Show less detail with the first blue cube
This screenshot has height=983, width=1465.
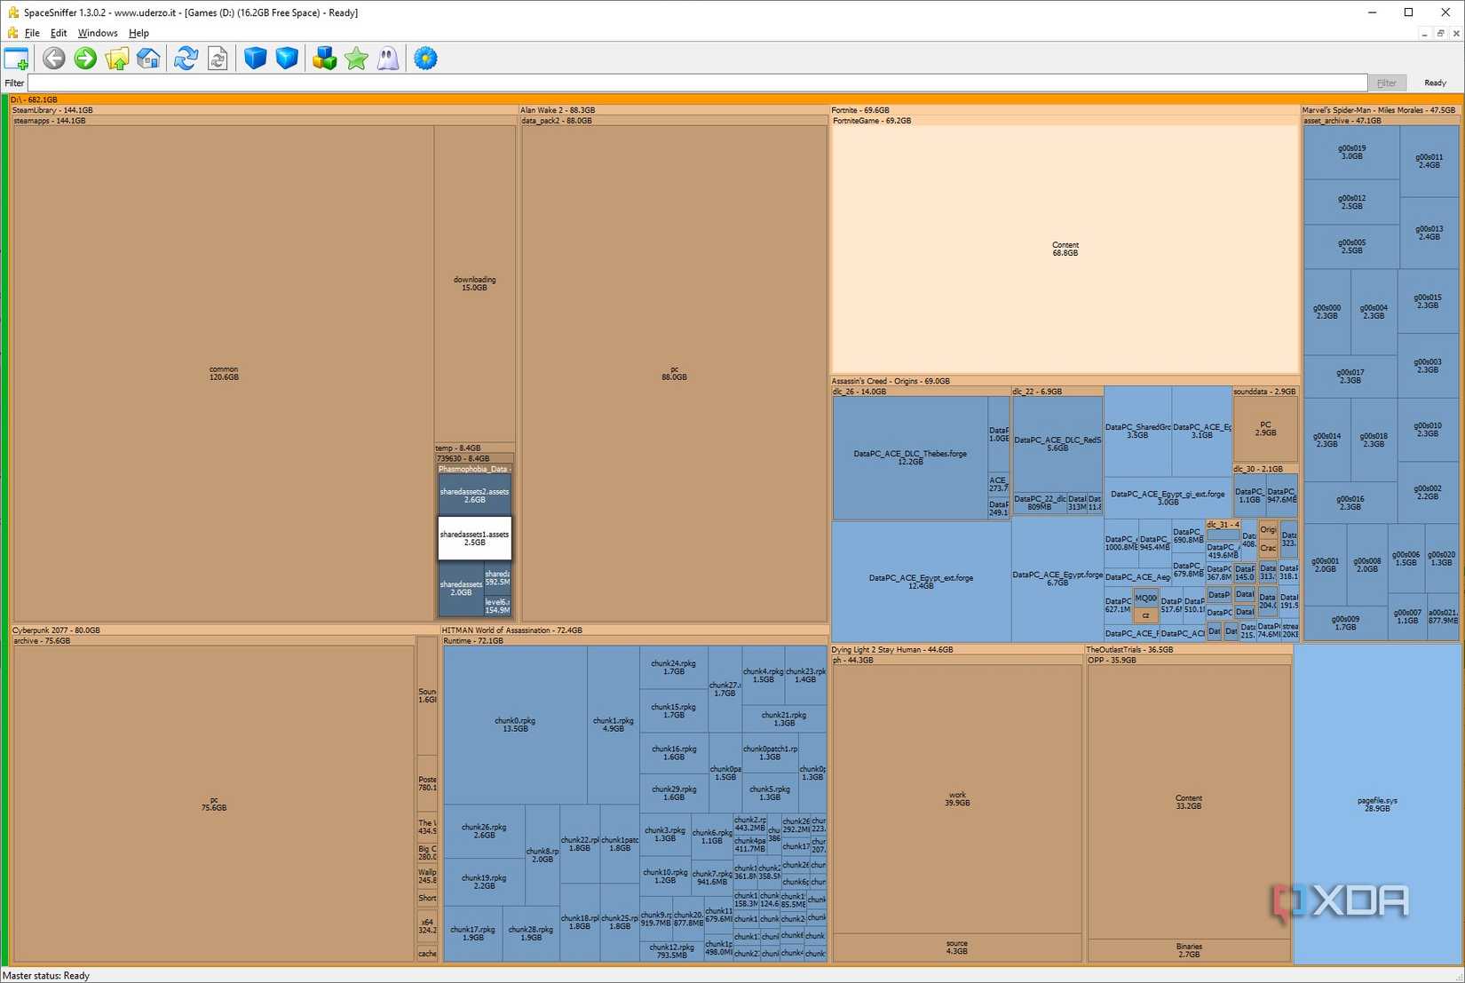[256, 59]
